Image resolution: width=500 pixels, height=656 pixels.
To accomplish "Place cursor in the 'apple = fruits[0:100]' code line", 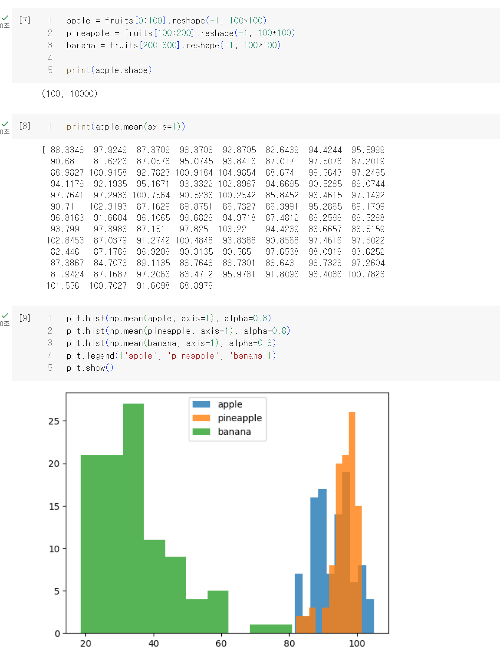I will click(x=166, y=20).
